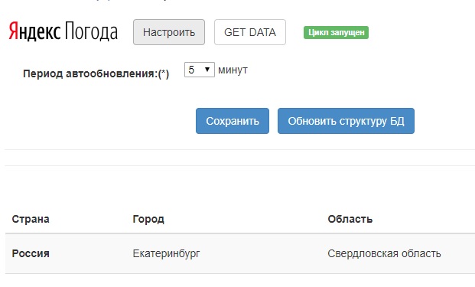Click the Период автообновления label
475x287 pixels.
click(96, 73)
